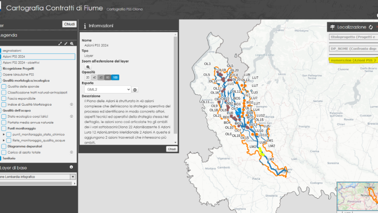Show info icon for Stato ecologico corpi idrici
Viewport: 378px width, 213px height.
(x=72, y=116)
